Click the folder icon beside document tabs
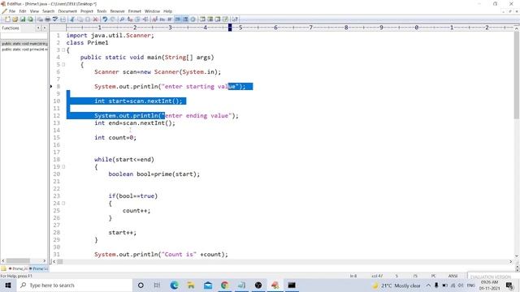Image resolution: width=520 pixels, height=292 pixels. tap(3, 268)
